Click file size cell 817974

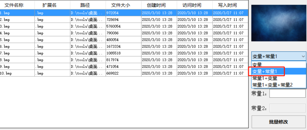click(x=123, y=60)
